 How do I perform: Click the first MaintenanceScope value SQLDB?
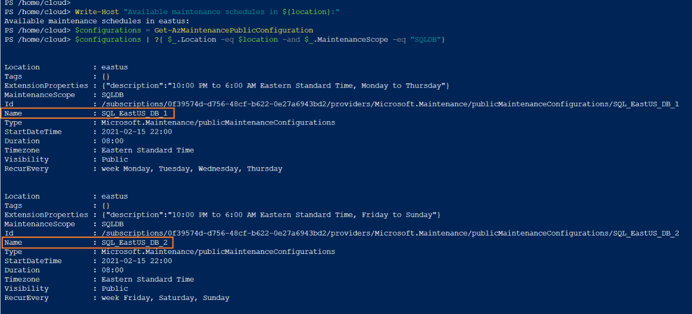pos(112,95)
